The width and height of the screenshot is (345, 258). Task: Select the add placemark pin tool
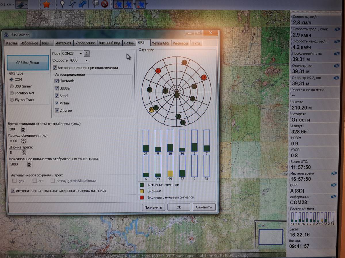[62, 4]
